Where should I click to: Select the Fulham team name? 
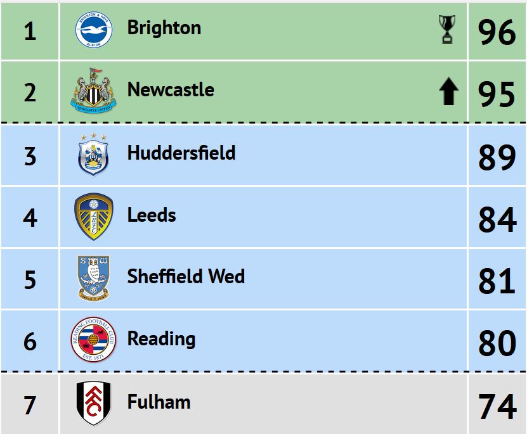159,402
